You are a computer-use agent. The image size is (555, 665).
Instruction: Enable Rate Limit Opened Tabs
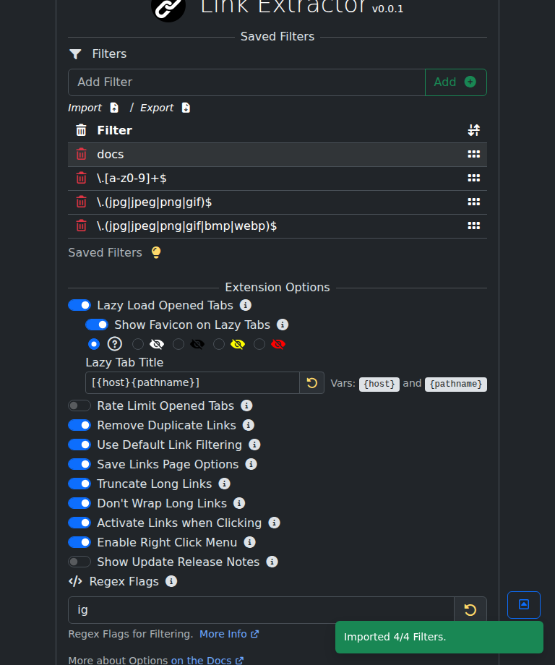[79, 406]
